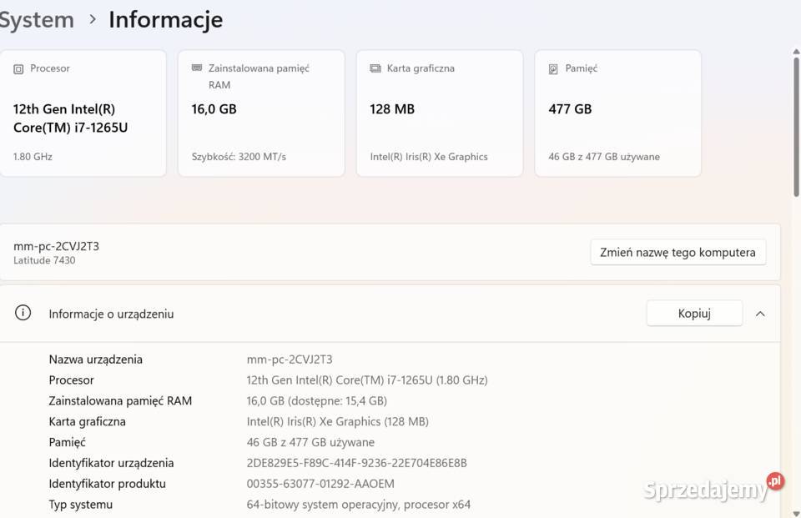Click the Identyfikator produktu row label
This screenshot has width=801, height=518.
click(x=108, y=484)
